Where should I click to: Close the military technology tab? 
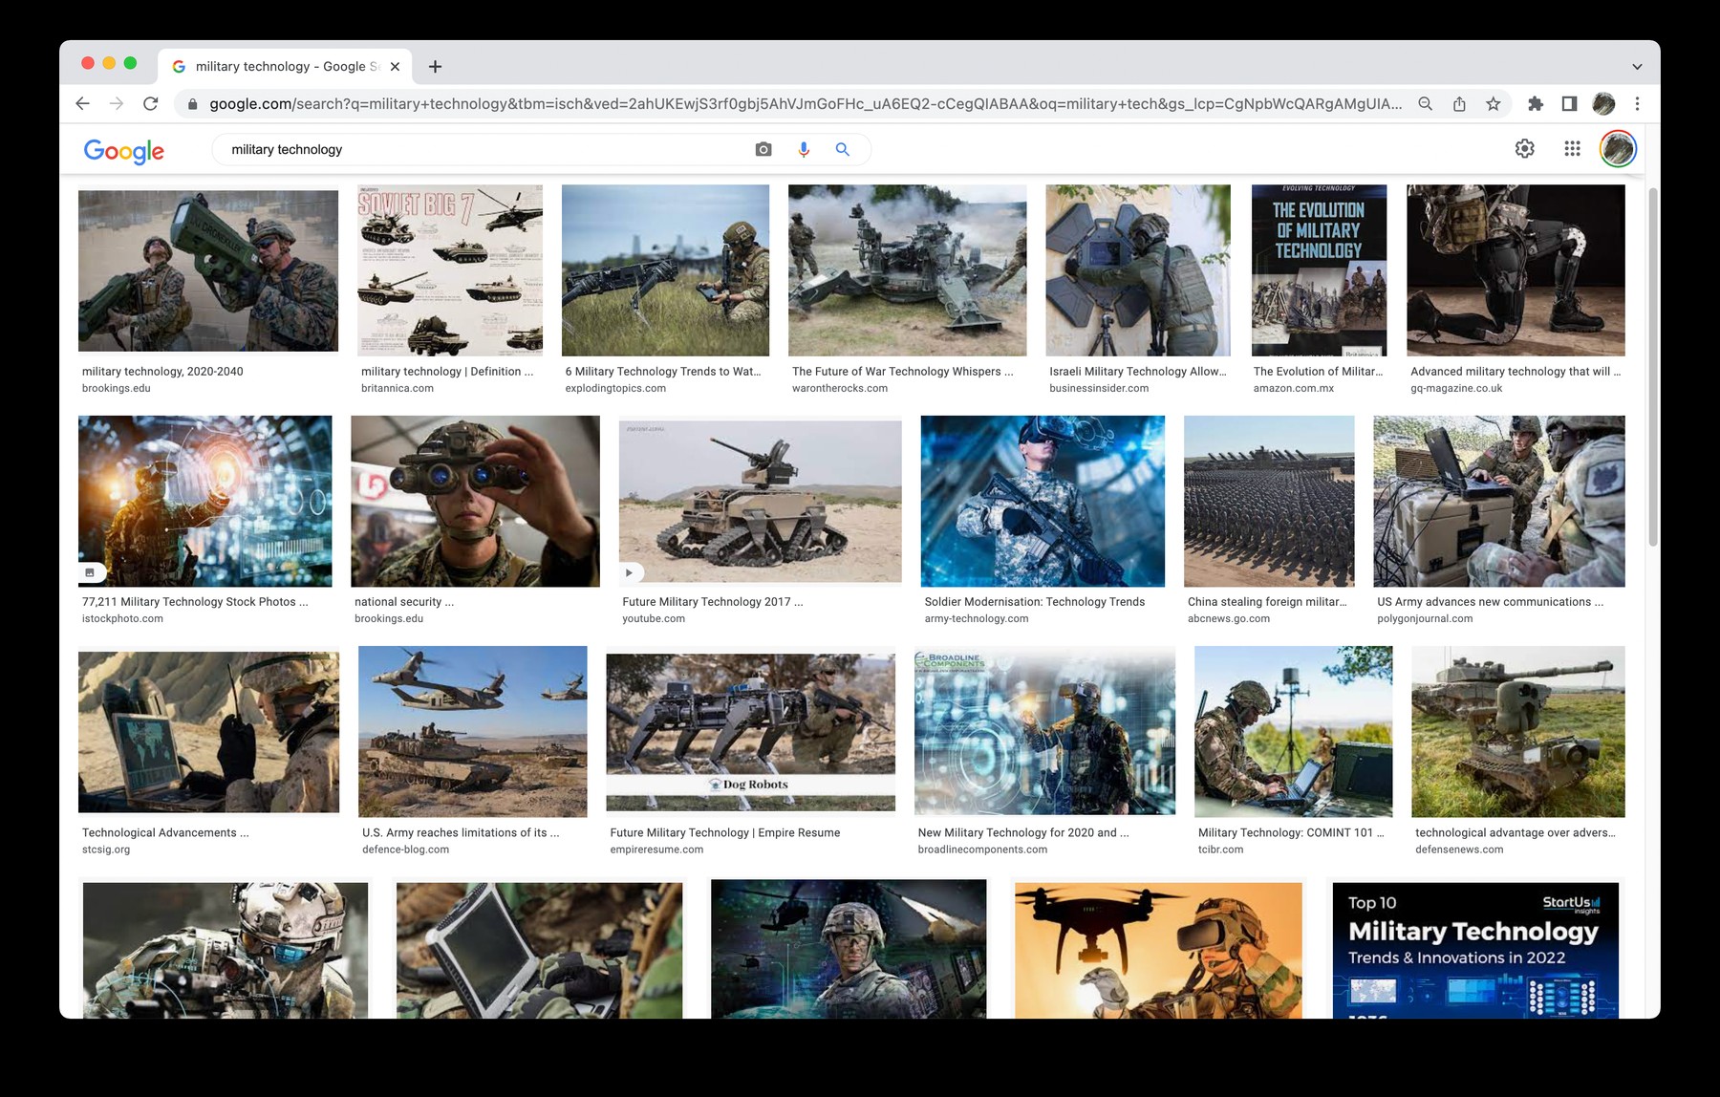[x=395, y=66]
